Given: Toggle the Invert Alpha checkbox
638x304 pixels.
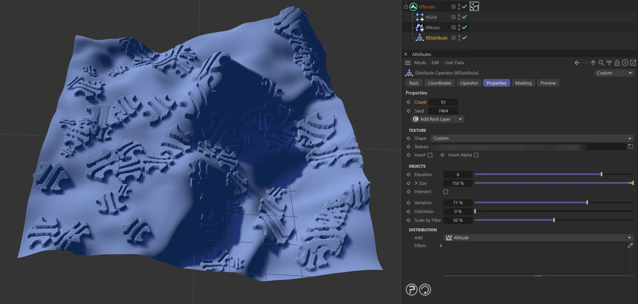Looking at the screenshot, I should click(476, 155).
